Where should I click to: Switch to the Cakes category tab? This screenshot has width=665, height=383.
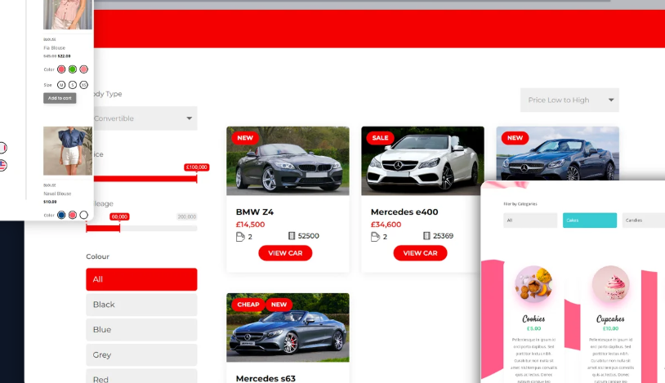[x=590, y=220]
